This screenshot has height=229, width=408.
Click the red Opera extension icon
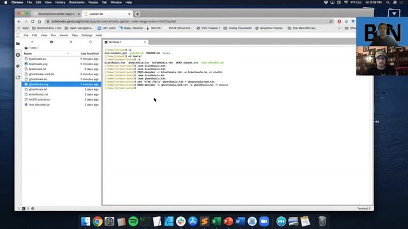pyautogui.click(x=339, y=21)
